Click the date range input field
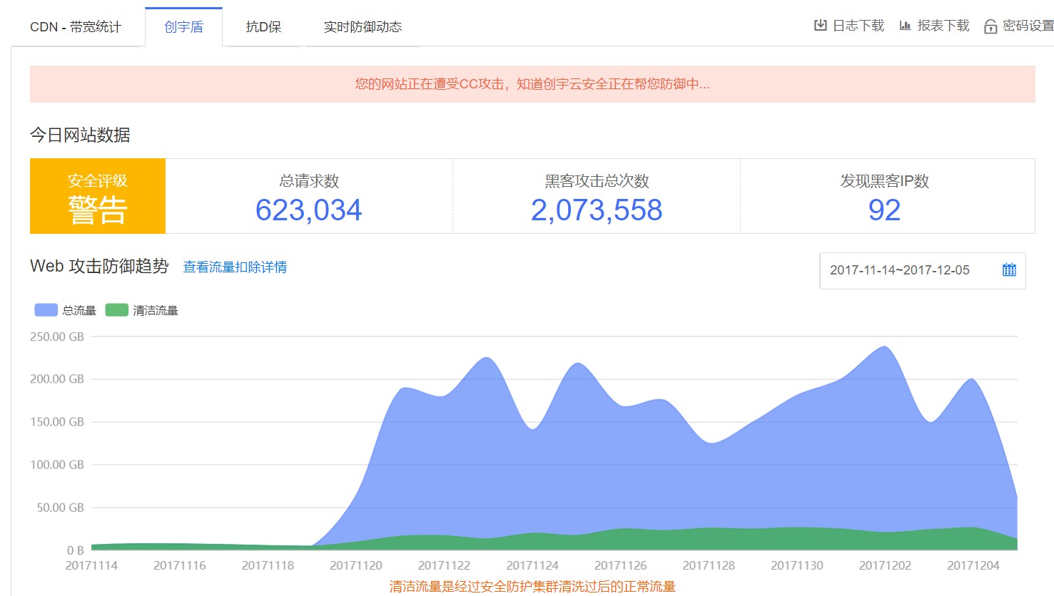 923,271
